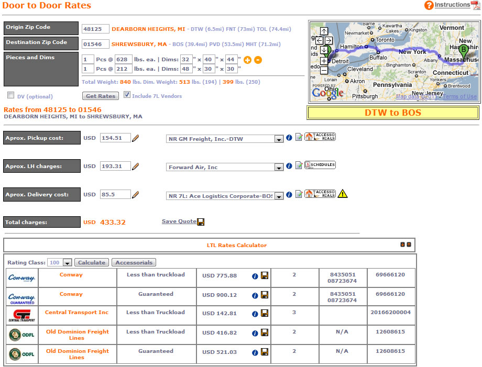This screenshot has height=367, width=482.
Task: Zoom in on the map with plus button
Action: pyautogui.click(x=324, y=61)
